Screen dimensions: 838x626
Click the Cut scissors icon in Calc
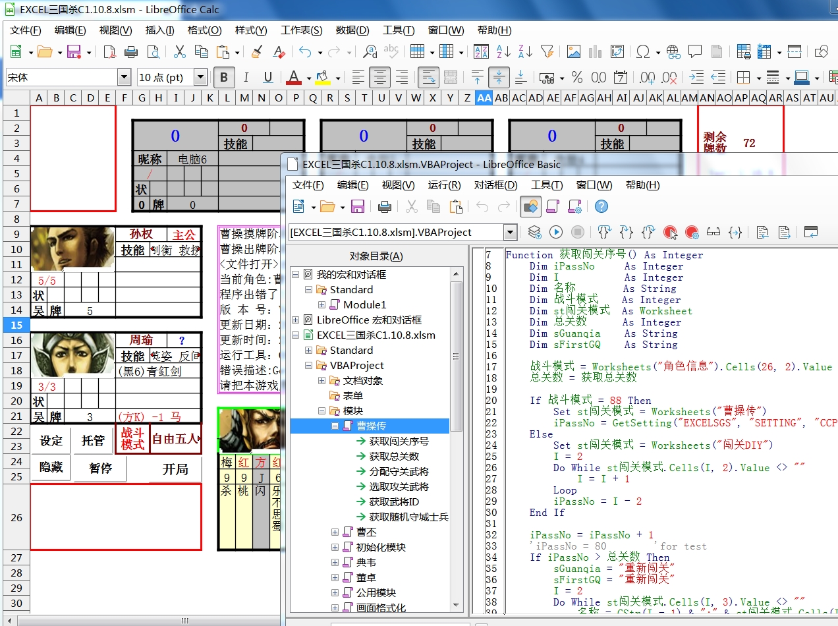click(179, 51)
